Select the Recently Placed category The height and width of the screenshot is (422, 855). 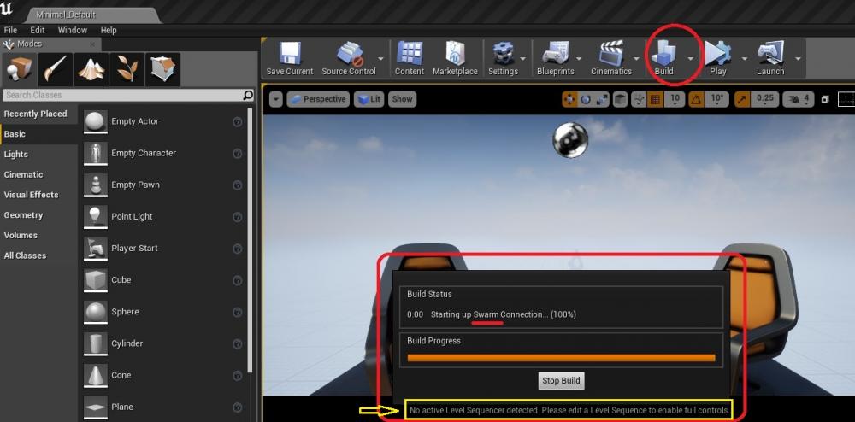click(x=38, y=114)
